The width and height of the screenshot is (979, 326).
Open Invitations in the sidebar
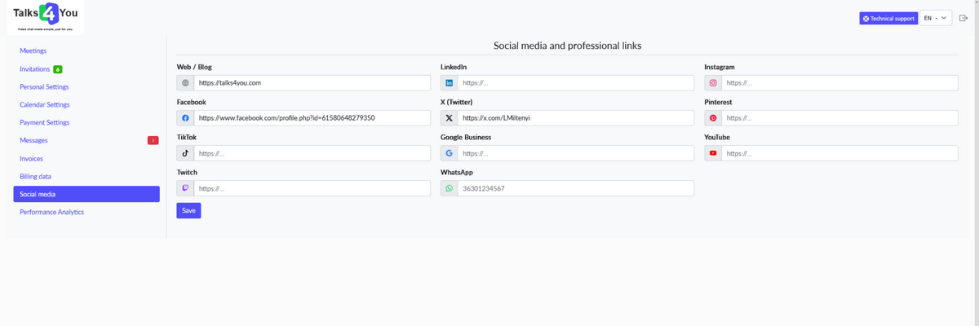pos(34,69)
